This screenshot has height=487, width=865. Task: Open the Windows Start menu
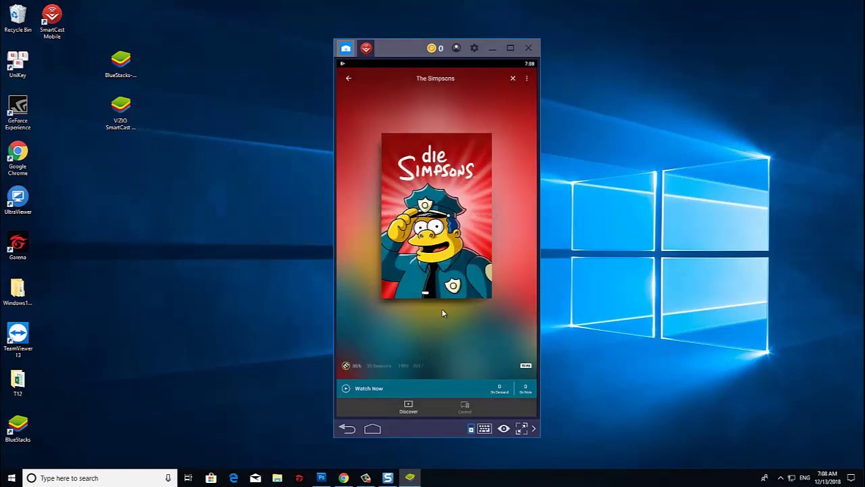click(x=11, y=478)
